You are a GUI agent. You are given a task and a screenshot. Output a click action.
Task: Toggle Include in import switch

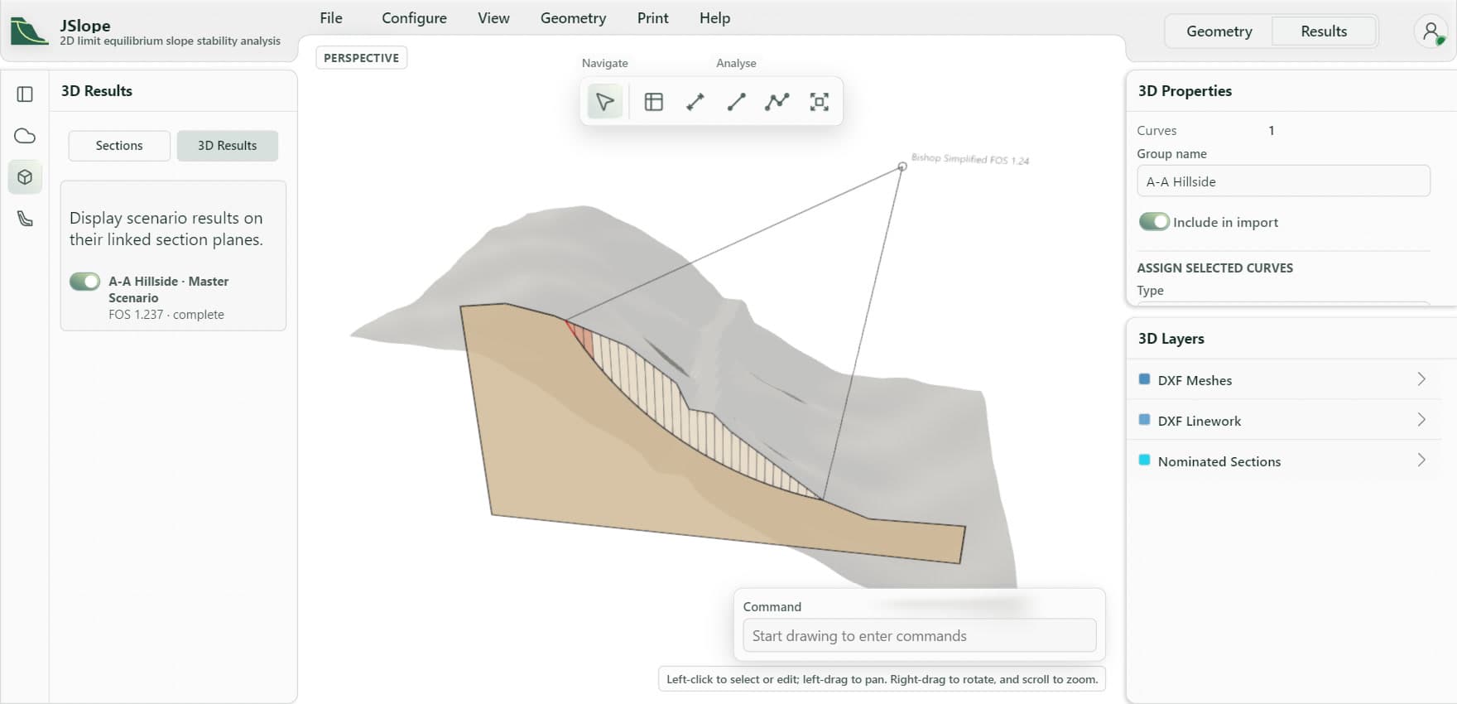[x=1154, y=222]
